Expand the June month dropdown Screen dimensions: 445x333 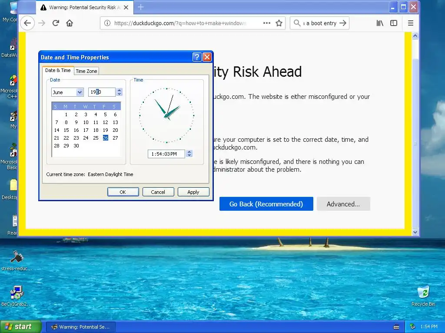click(x=80, y=92)
